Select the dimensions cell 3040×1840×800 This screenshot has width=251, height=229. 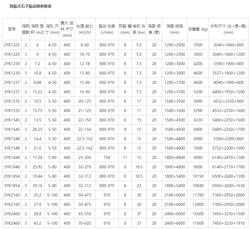(x=228, y=45)
